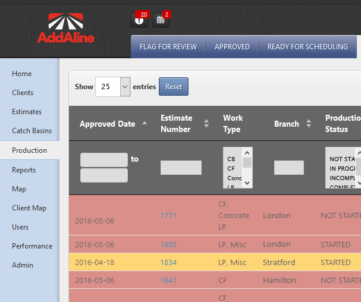The height and width of the screenshot is (302, 361).
Task: Open the calendar icon with 2 badge
Action: point(161,20)
